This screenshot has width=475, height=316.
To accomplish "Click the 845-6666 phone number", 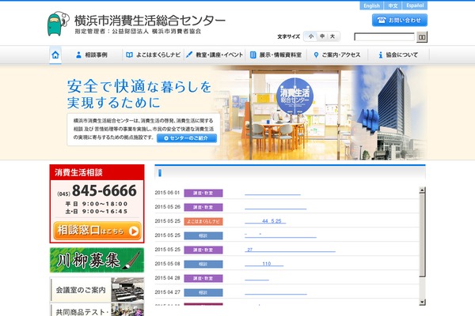I will [104, 190].
